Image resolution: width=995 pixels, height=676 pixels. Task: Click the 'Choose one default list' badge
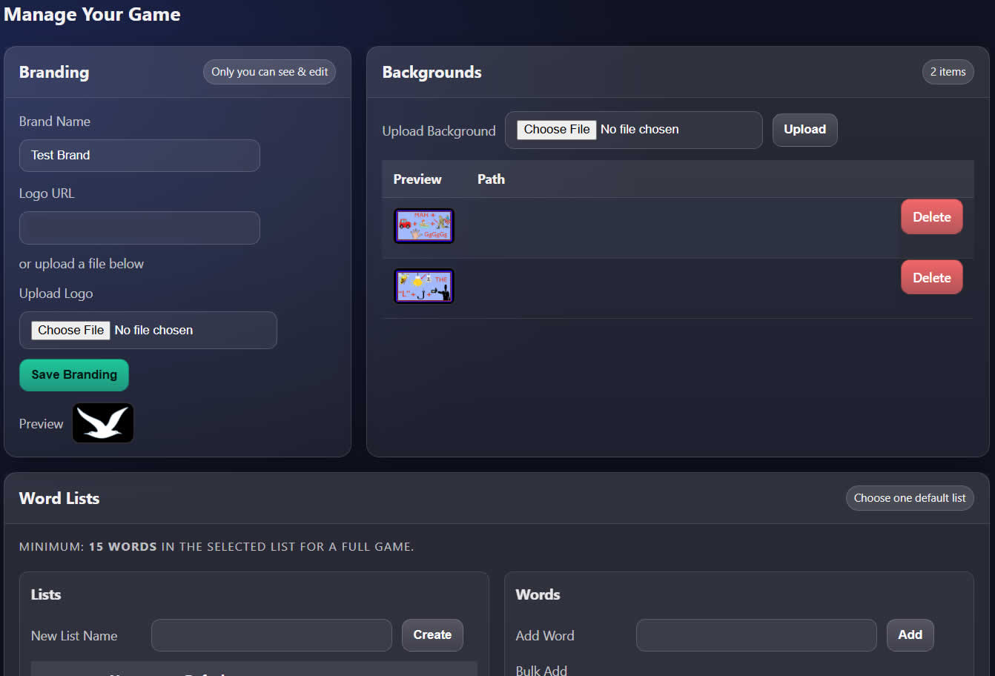pyautogui.click(x=910, y=497)
